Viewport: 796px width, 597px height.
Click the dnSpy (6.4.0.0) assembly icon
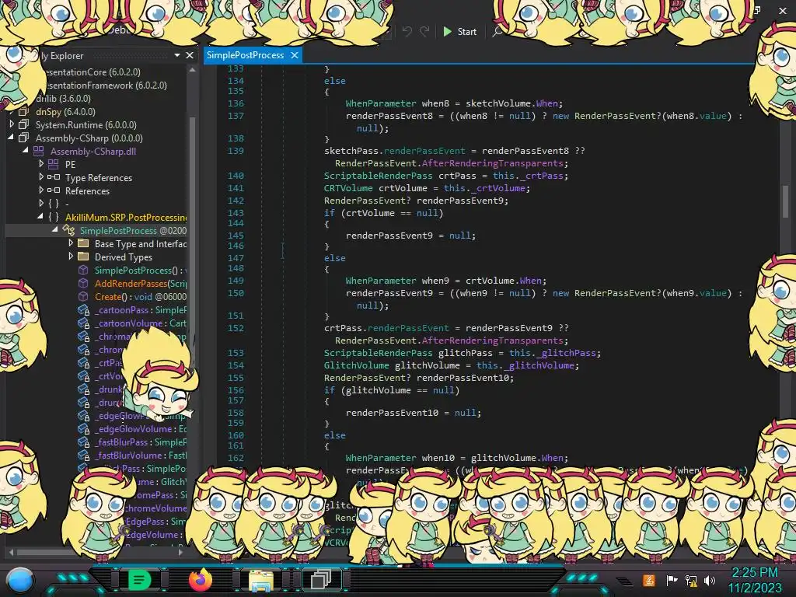coord(23,111)
